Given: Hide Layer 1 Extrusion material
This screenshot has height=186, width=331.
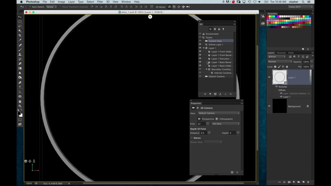Looking at the screenshot, I should click(x=200, y=59).
